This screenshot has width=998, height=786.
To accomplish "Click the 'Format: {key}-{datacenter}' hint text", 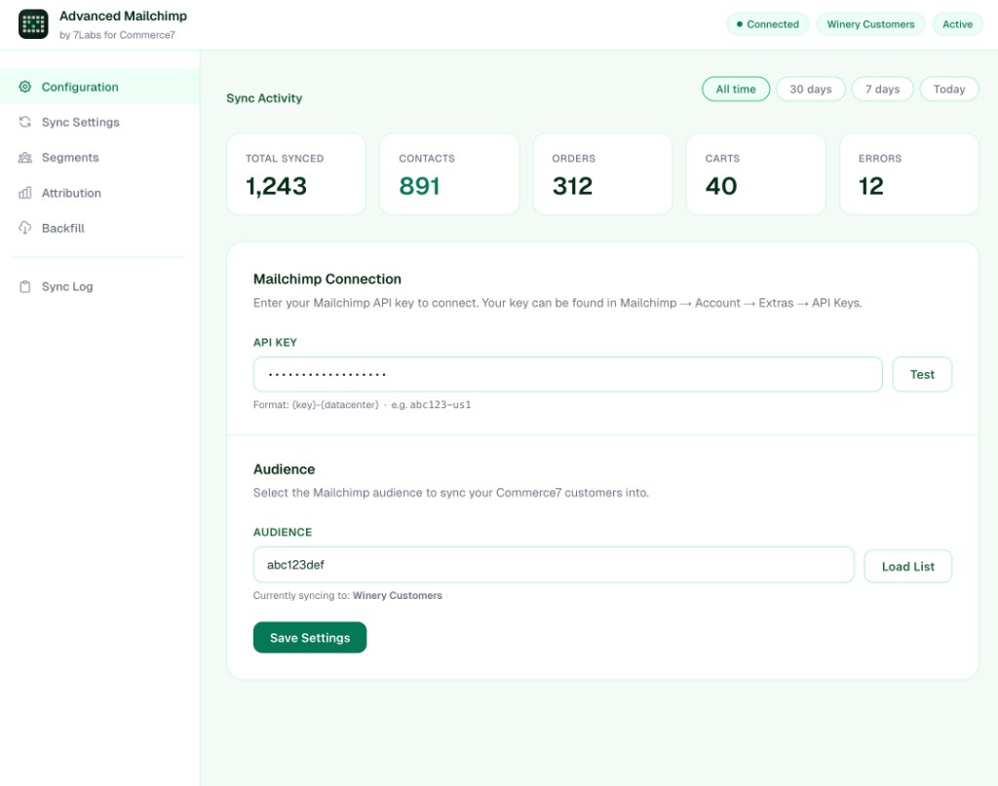I will (363, 404).
